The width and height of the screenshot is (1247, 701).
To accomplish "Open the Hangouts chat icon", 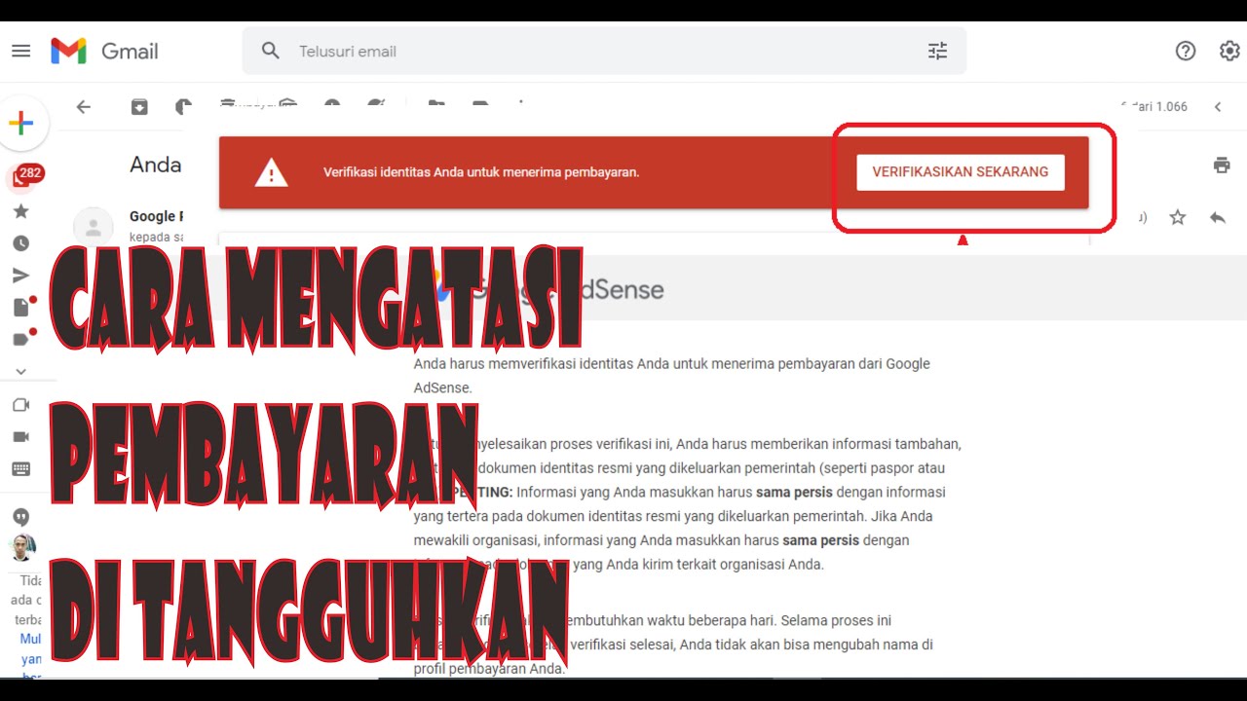I will (20, 517).
